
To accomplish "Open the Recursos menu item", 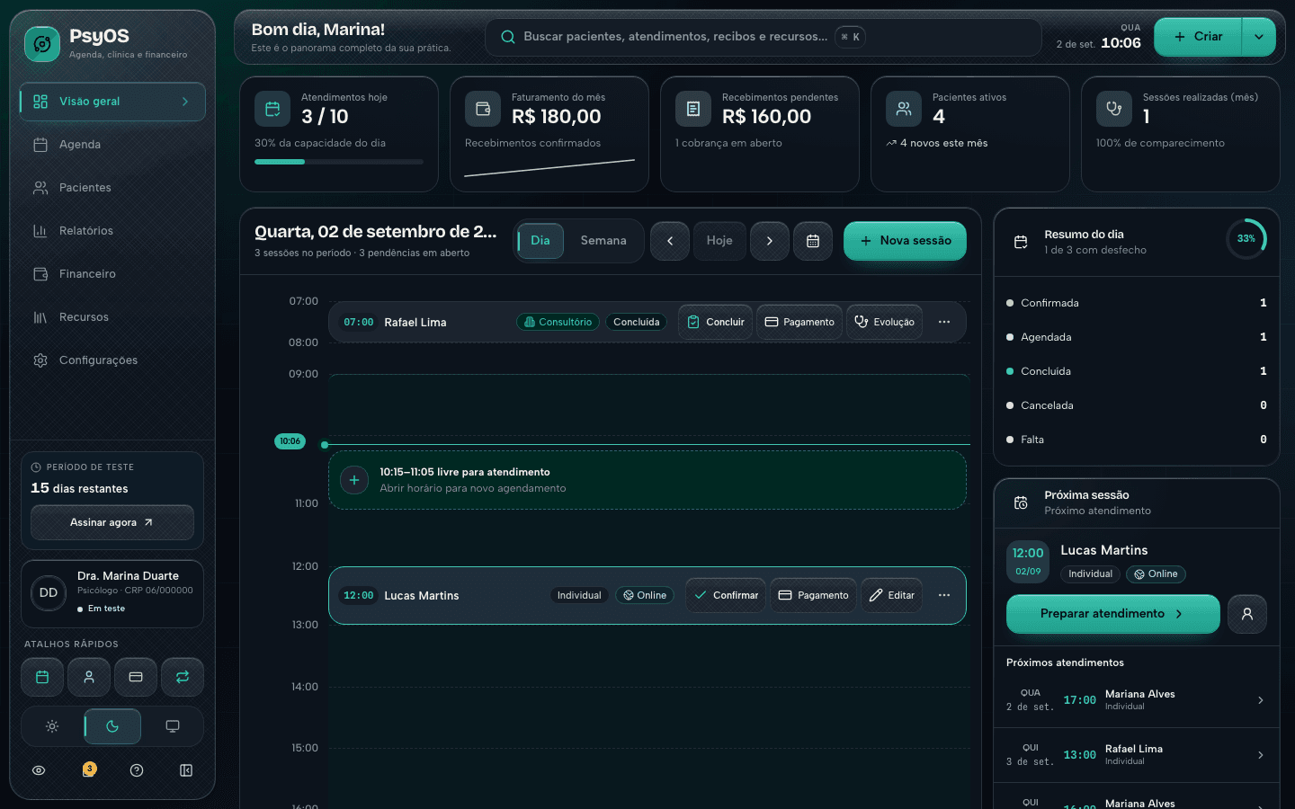I will [x=112, y=317].
